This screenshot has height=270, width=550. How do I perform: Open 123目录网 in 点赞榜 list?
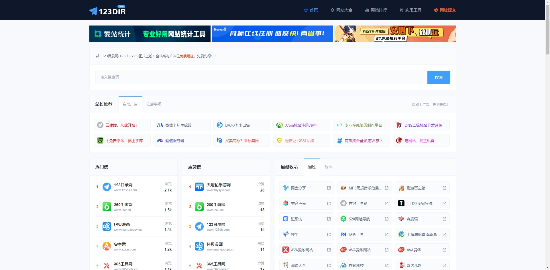[x=216, y=224]
